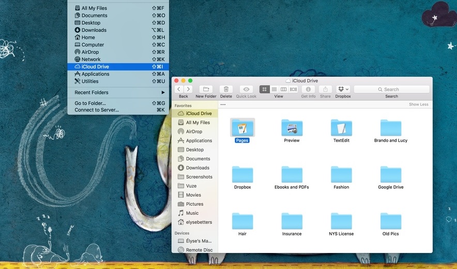Click the Quick Look eye icon
Viewport: 457px width, 269px height.
246,89
